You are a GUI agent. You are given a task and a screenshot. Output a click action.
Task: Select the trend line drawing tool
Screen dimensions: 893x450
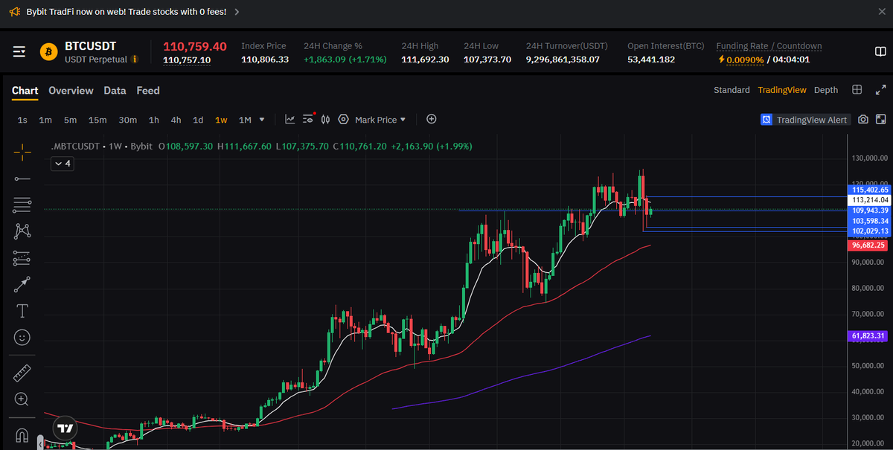coord(22,179)
